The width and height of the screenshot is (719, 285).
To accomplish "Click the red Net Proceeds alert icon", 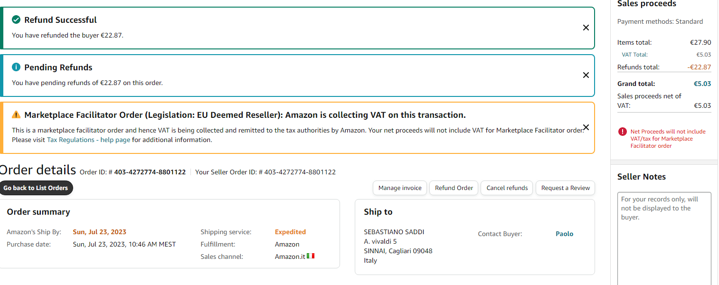I will pyautogui.click(x=622, y=132).
